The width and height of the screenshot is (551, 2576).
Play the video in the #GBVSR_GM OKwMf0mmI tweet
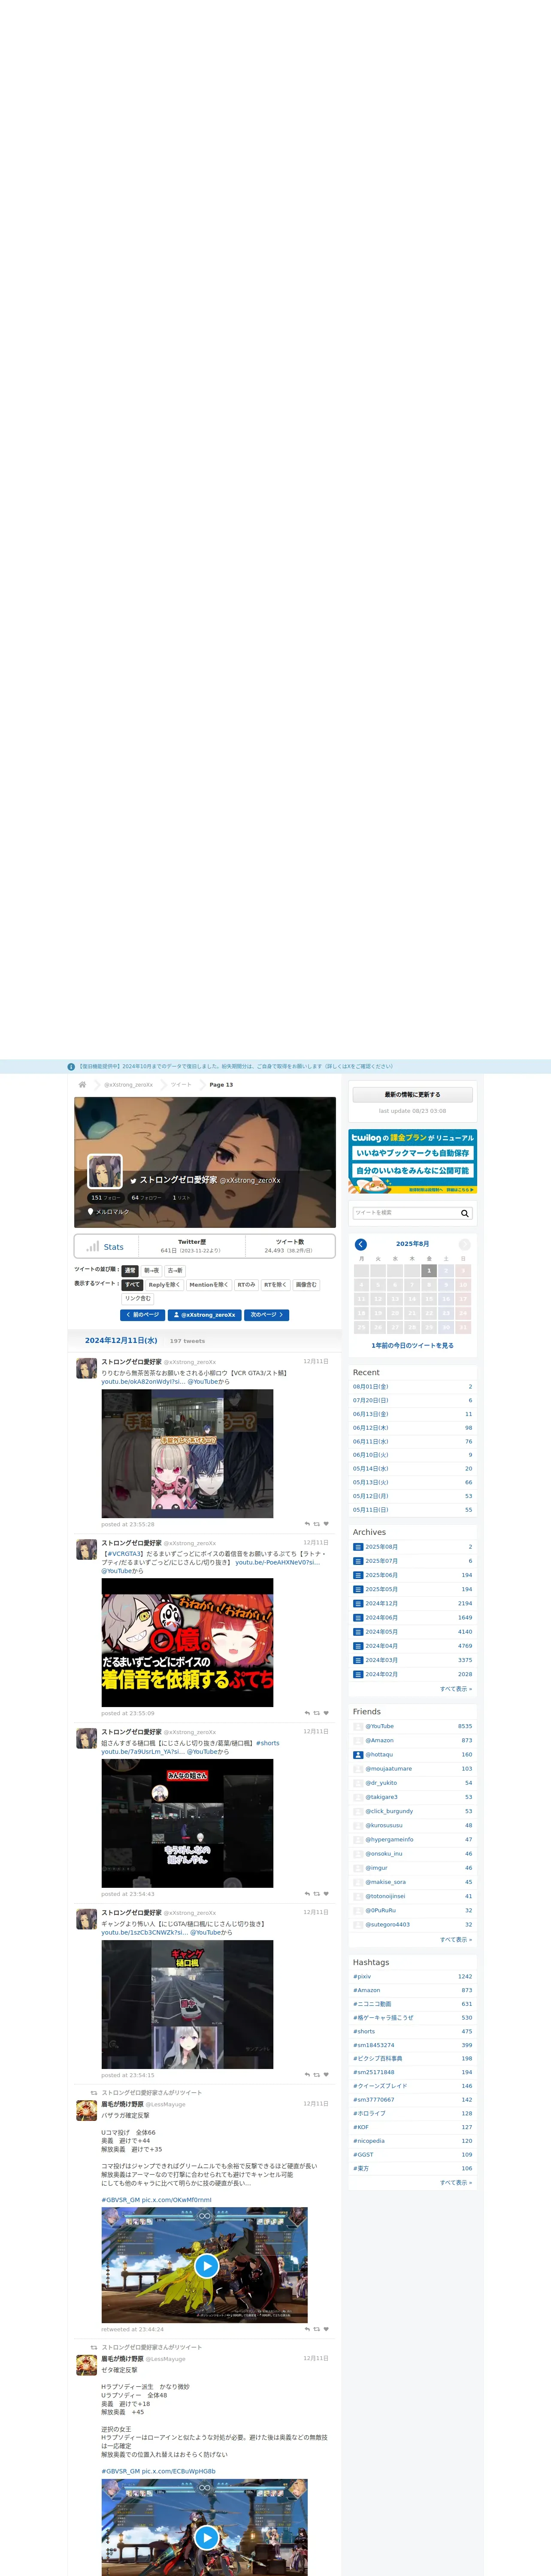tap(206, 2265)
